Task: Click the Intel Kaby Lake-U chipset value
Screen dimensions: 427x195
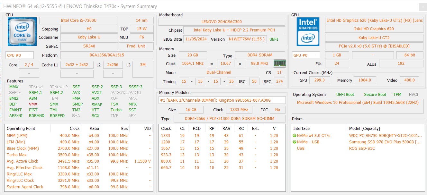Action: [234, 30]
